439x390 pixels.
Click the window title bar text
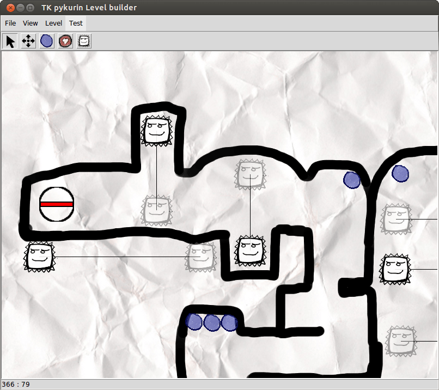coord(89,8)
